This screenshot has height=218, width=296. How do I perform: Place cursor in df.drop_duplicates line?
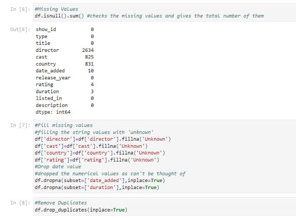(x=81, y=210)
